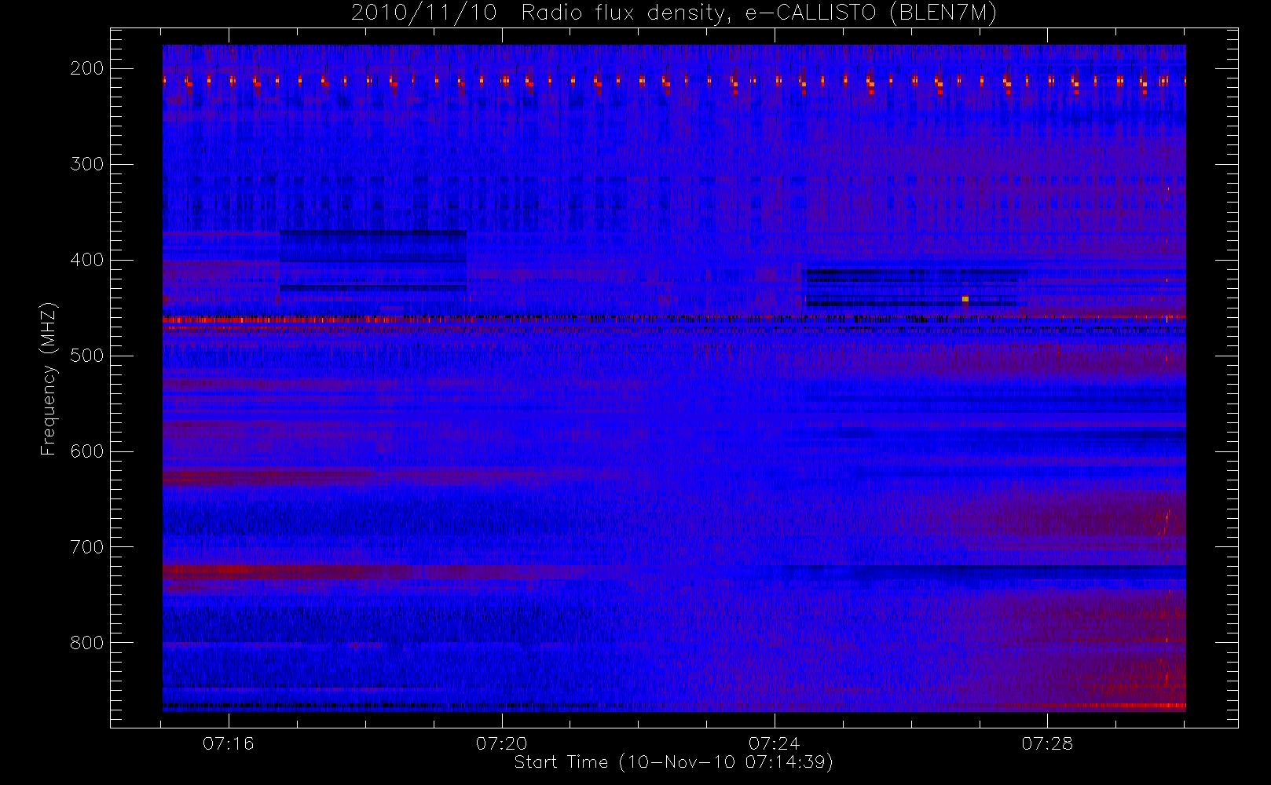Select the 200 frequency tick label
1271x785 pixels.
86,68
